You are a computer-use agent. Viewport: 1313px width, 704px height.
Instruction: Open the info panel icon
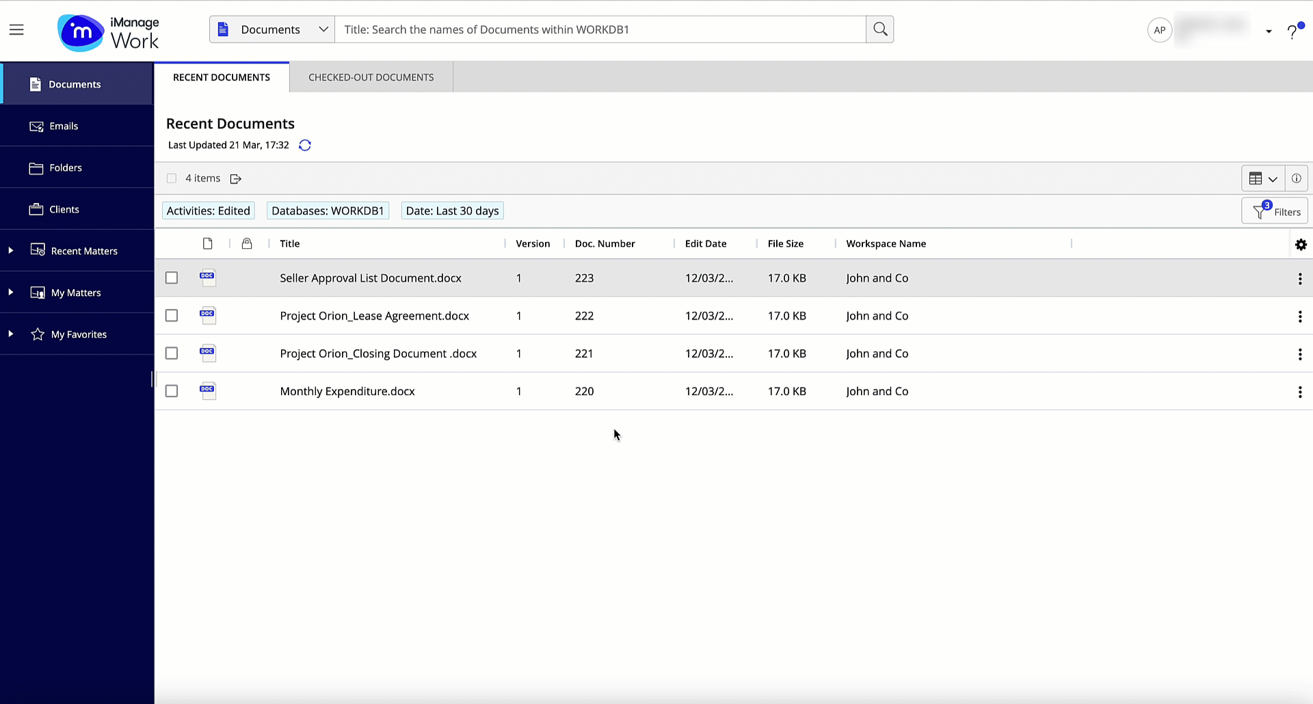point(1296,178)
